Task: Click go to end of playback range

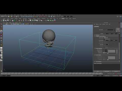Action: coord(121,74)
